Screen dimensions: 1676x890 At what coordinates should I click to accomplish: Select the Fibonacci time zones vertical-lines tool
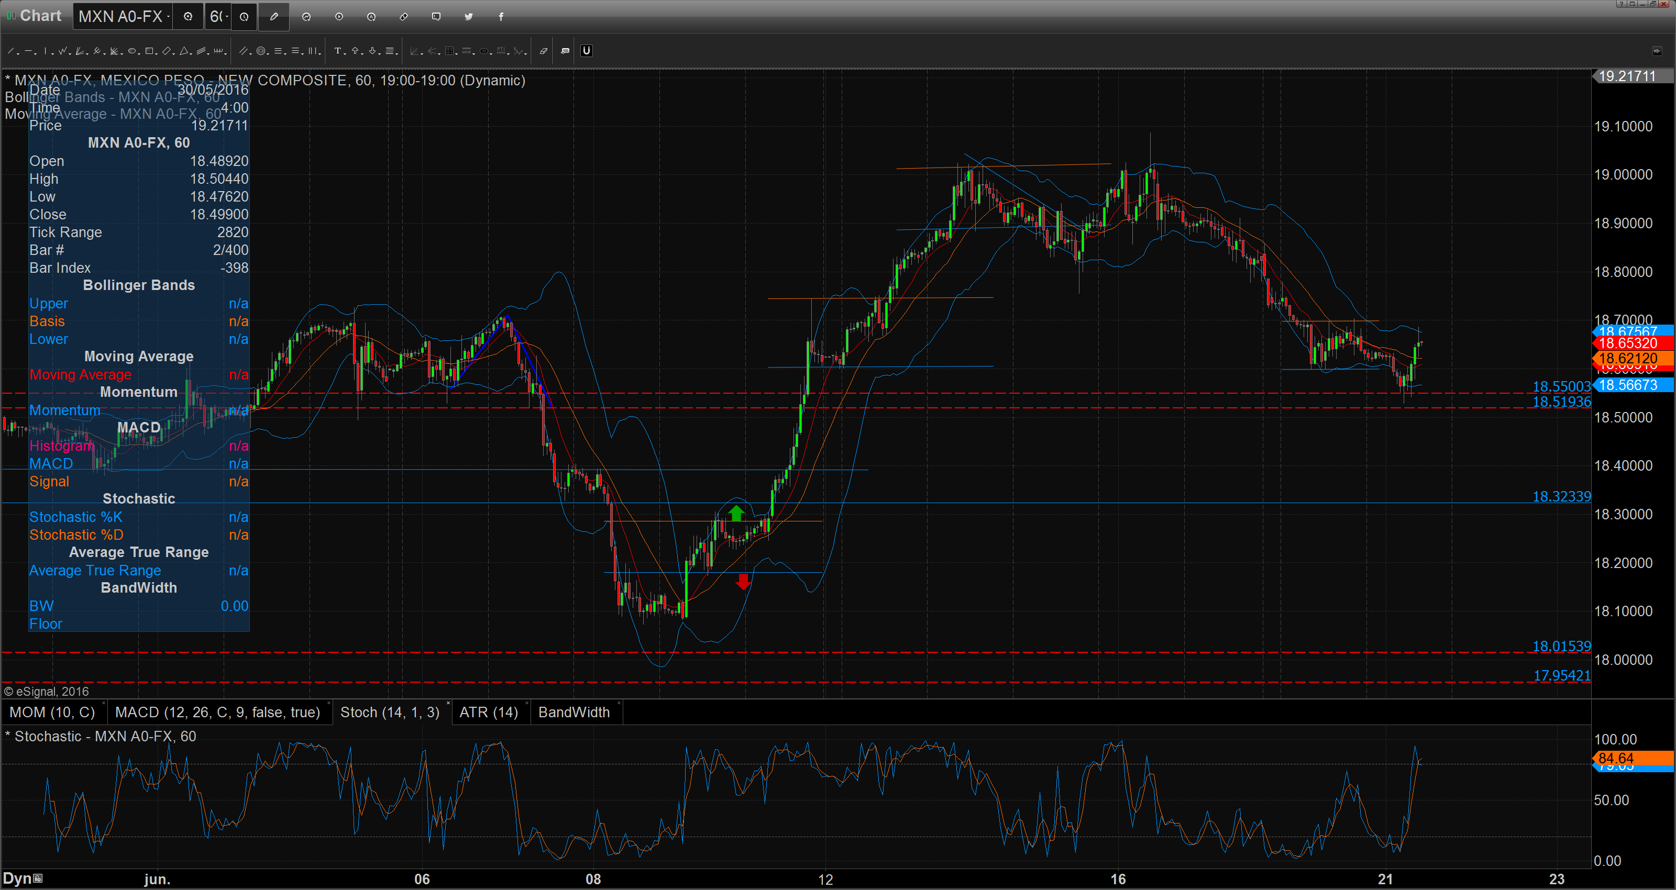[312, 51]
